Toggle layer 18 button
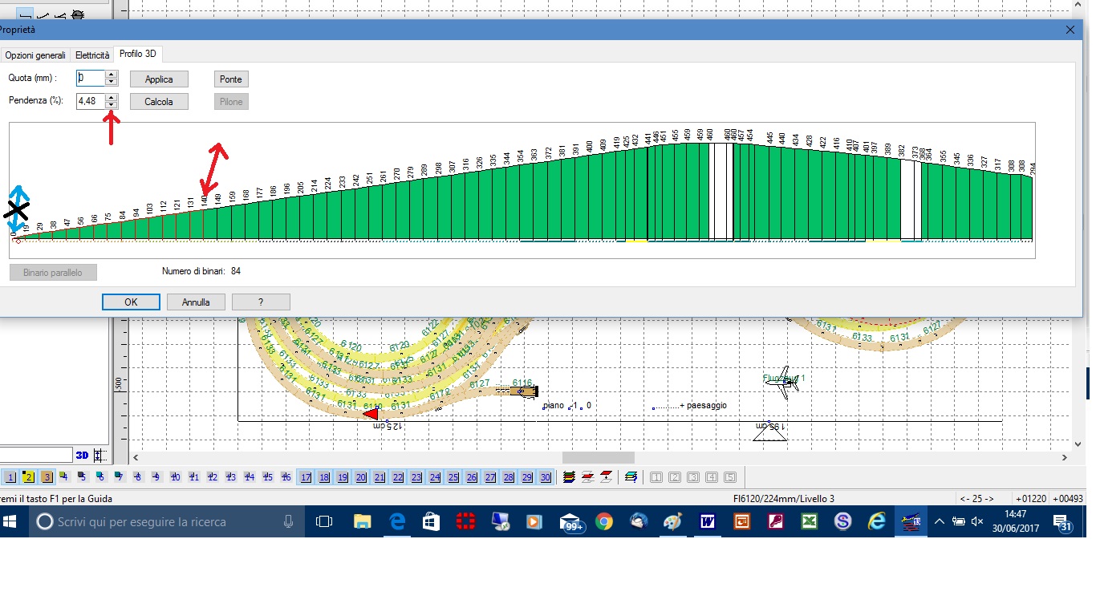Image resolution: width=1096 pixels, height=616 pixels. coord(324,477)
